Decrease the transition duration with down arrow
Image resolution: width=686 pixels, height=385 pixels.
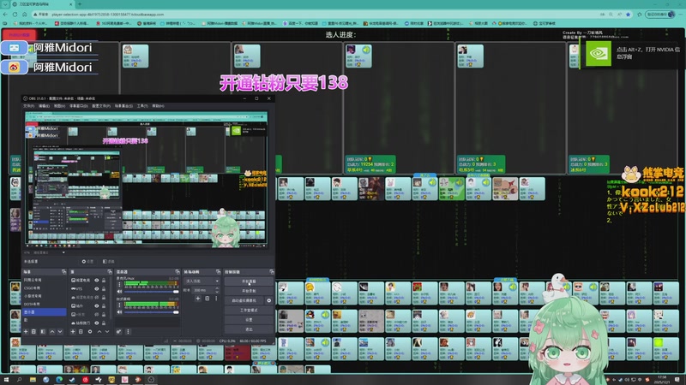[x=217, y=292]
